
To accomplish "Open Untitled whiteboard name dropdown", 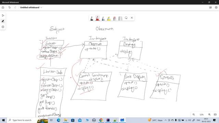I will [x=41, y=8].
